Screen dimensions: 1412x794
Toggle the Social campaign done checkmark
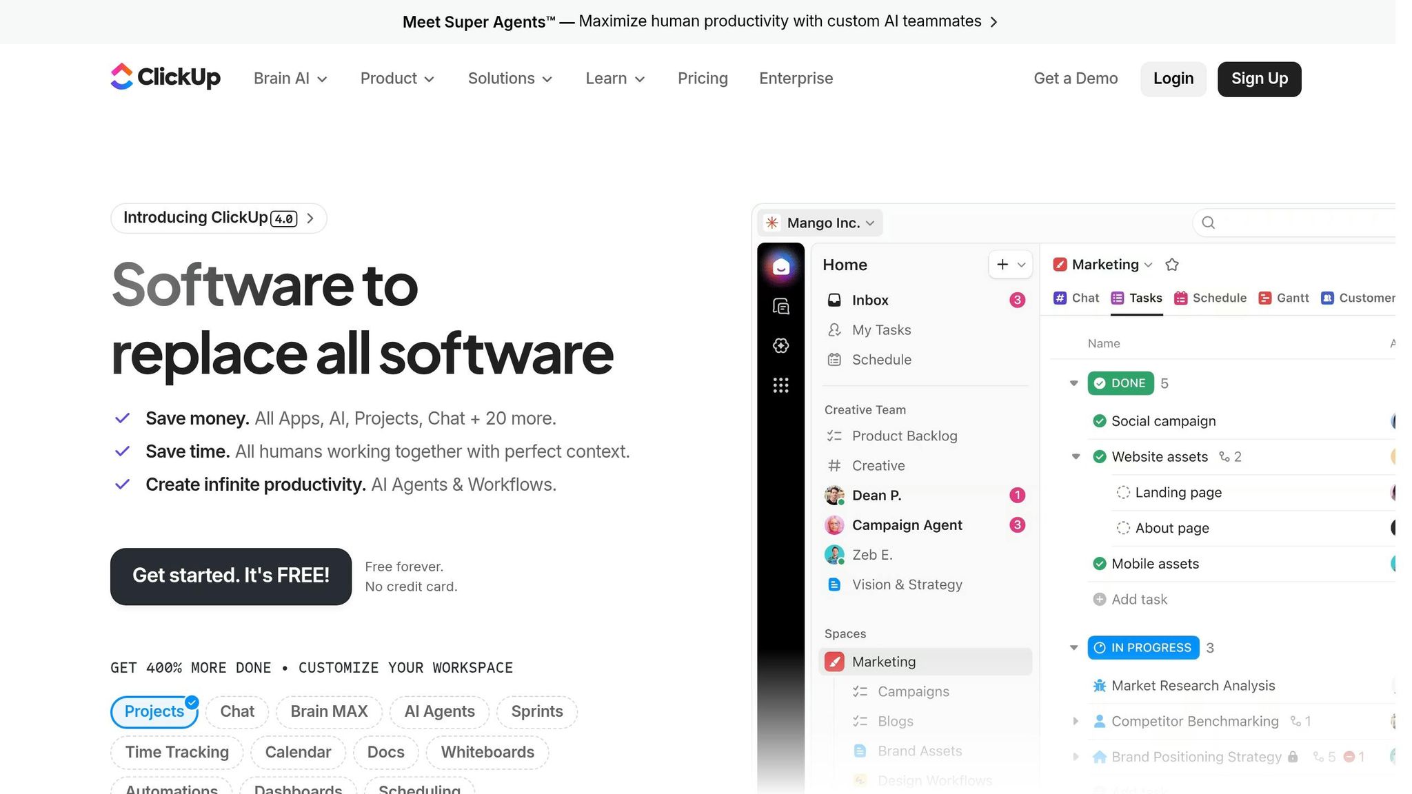pos(1100,421)
